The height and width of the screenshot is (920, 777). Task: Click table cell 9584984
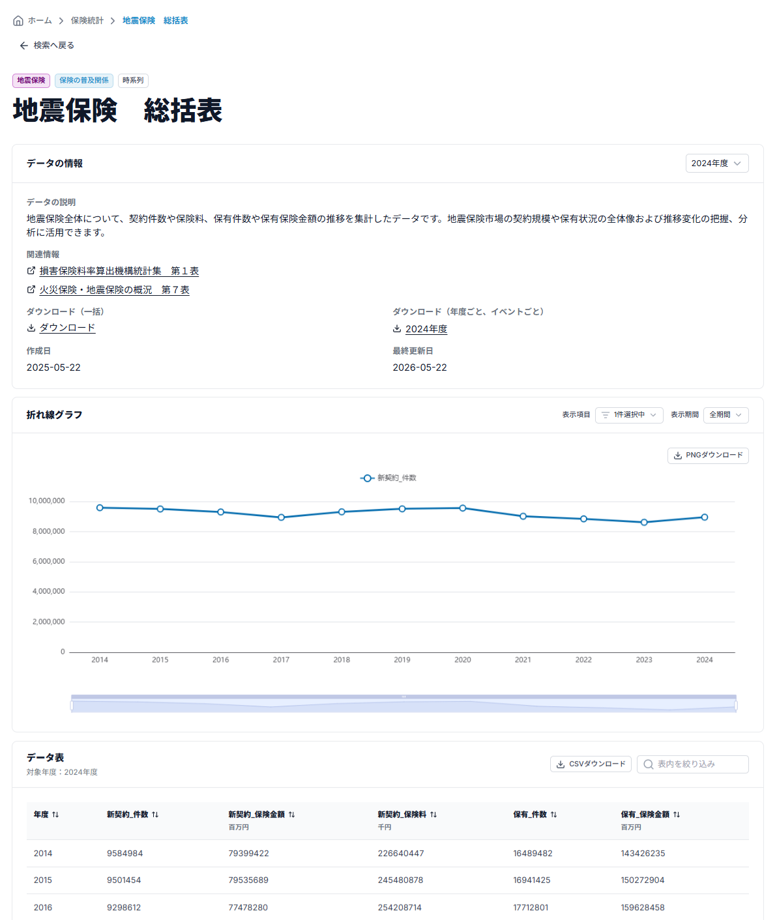(x=125, y=854)
